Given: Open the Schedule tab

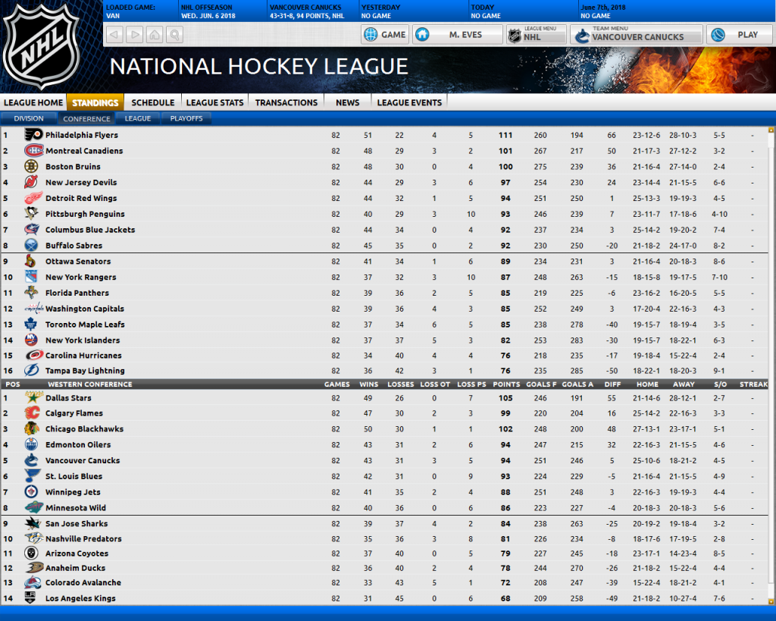Looking at the screenshot, I should (x=152, y=102).
